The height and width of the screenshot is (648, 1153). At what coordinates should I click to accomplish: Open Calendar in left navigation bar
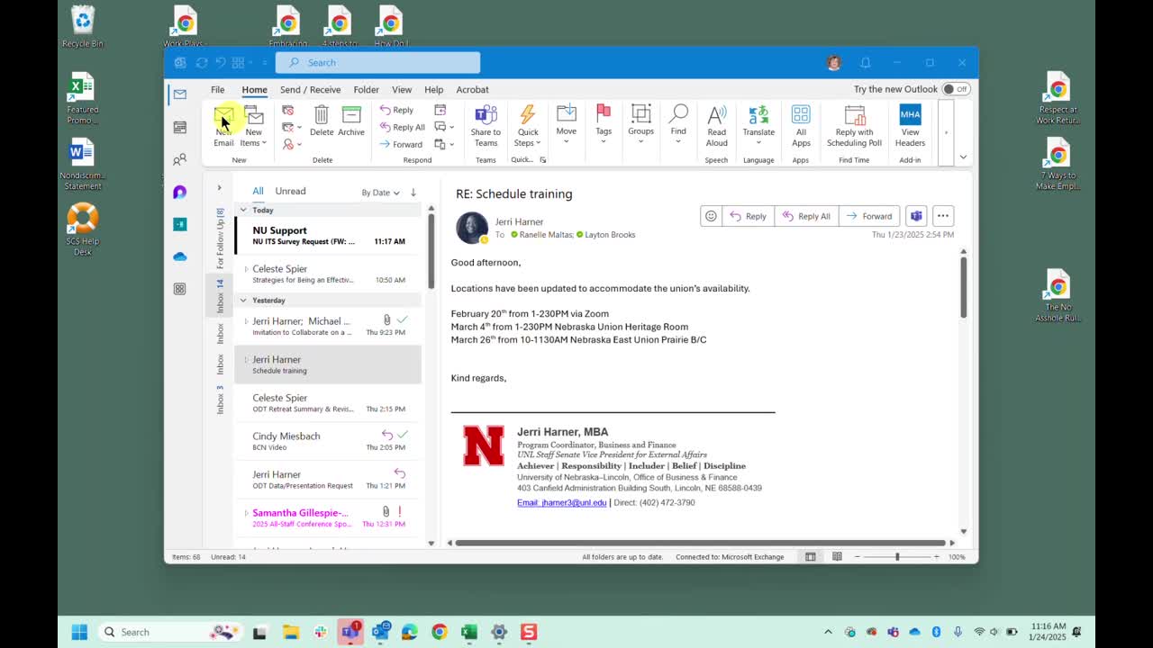click(180, 127)
